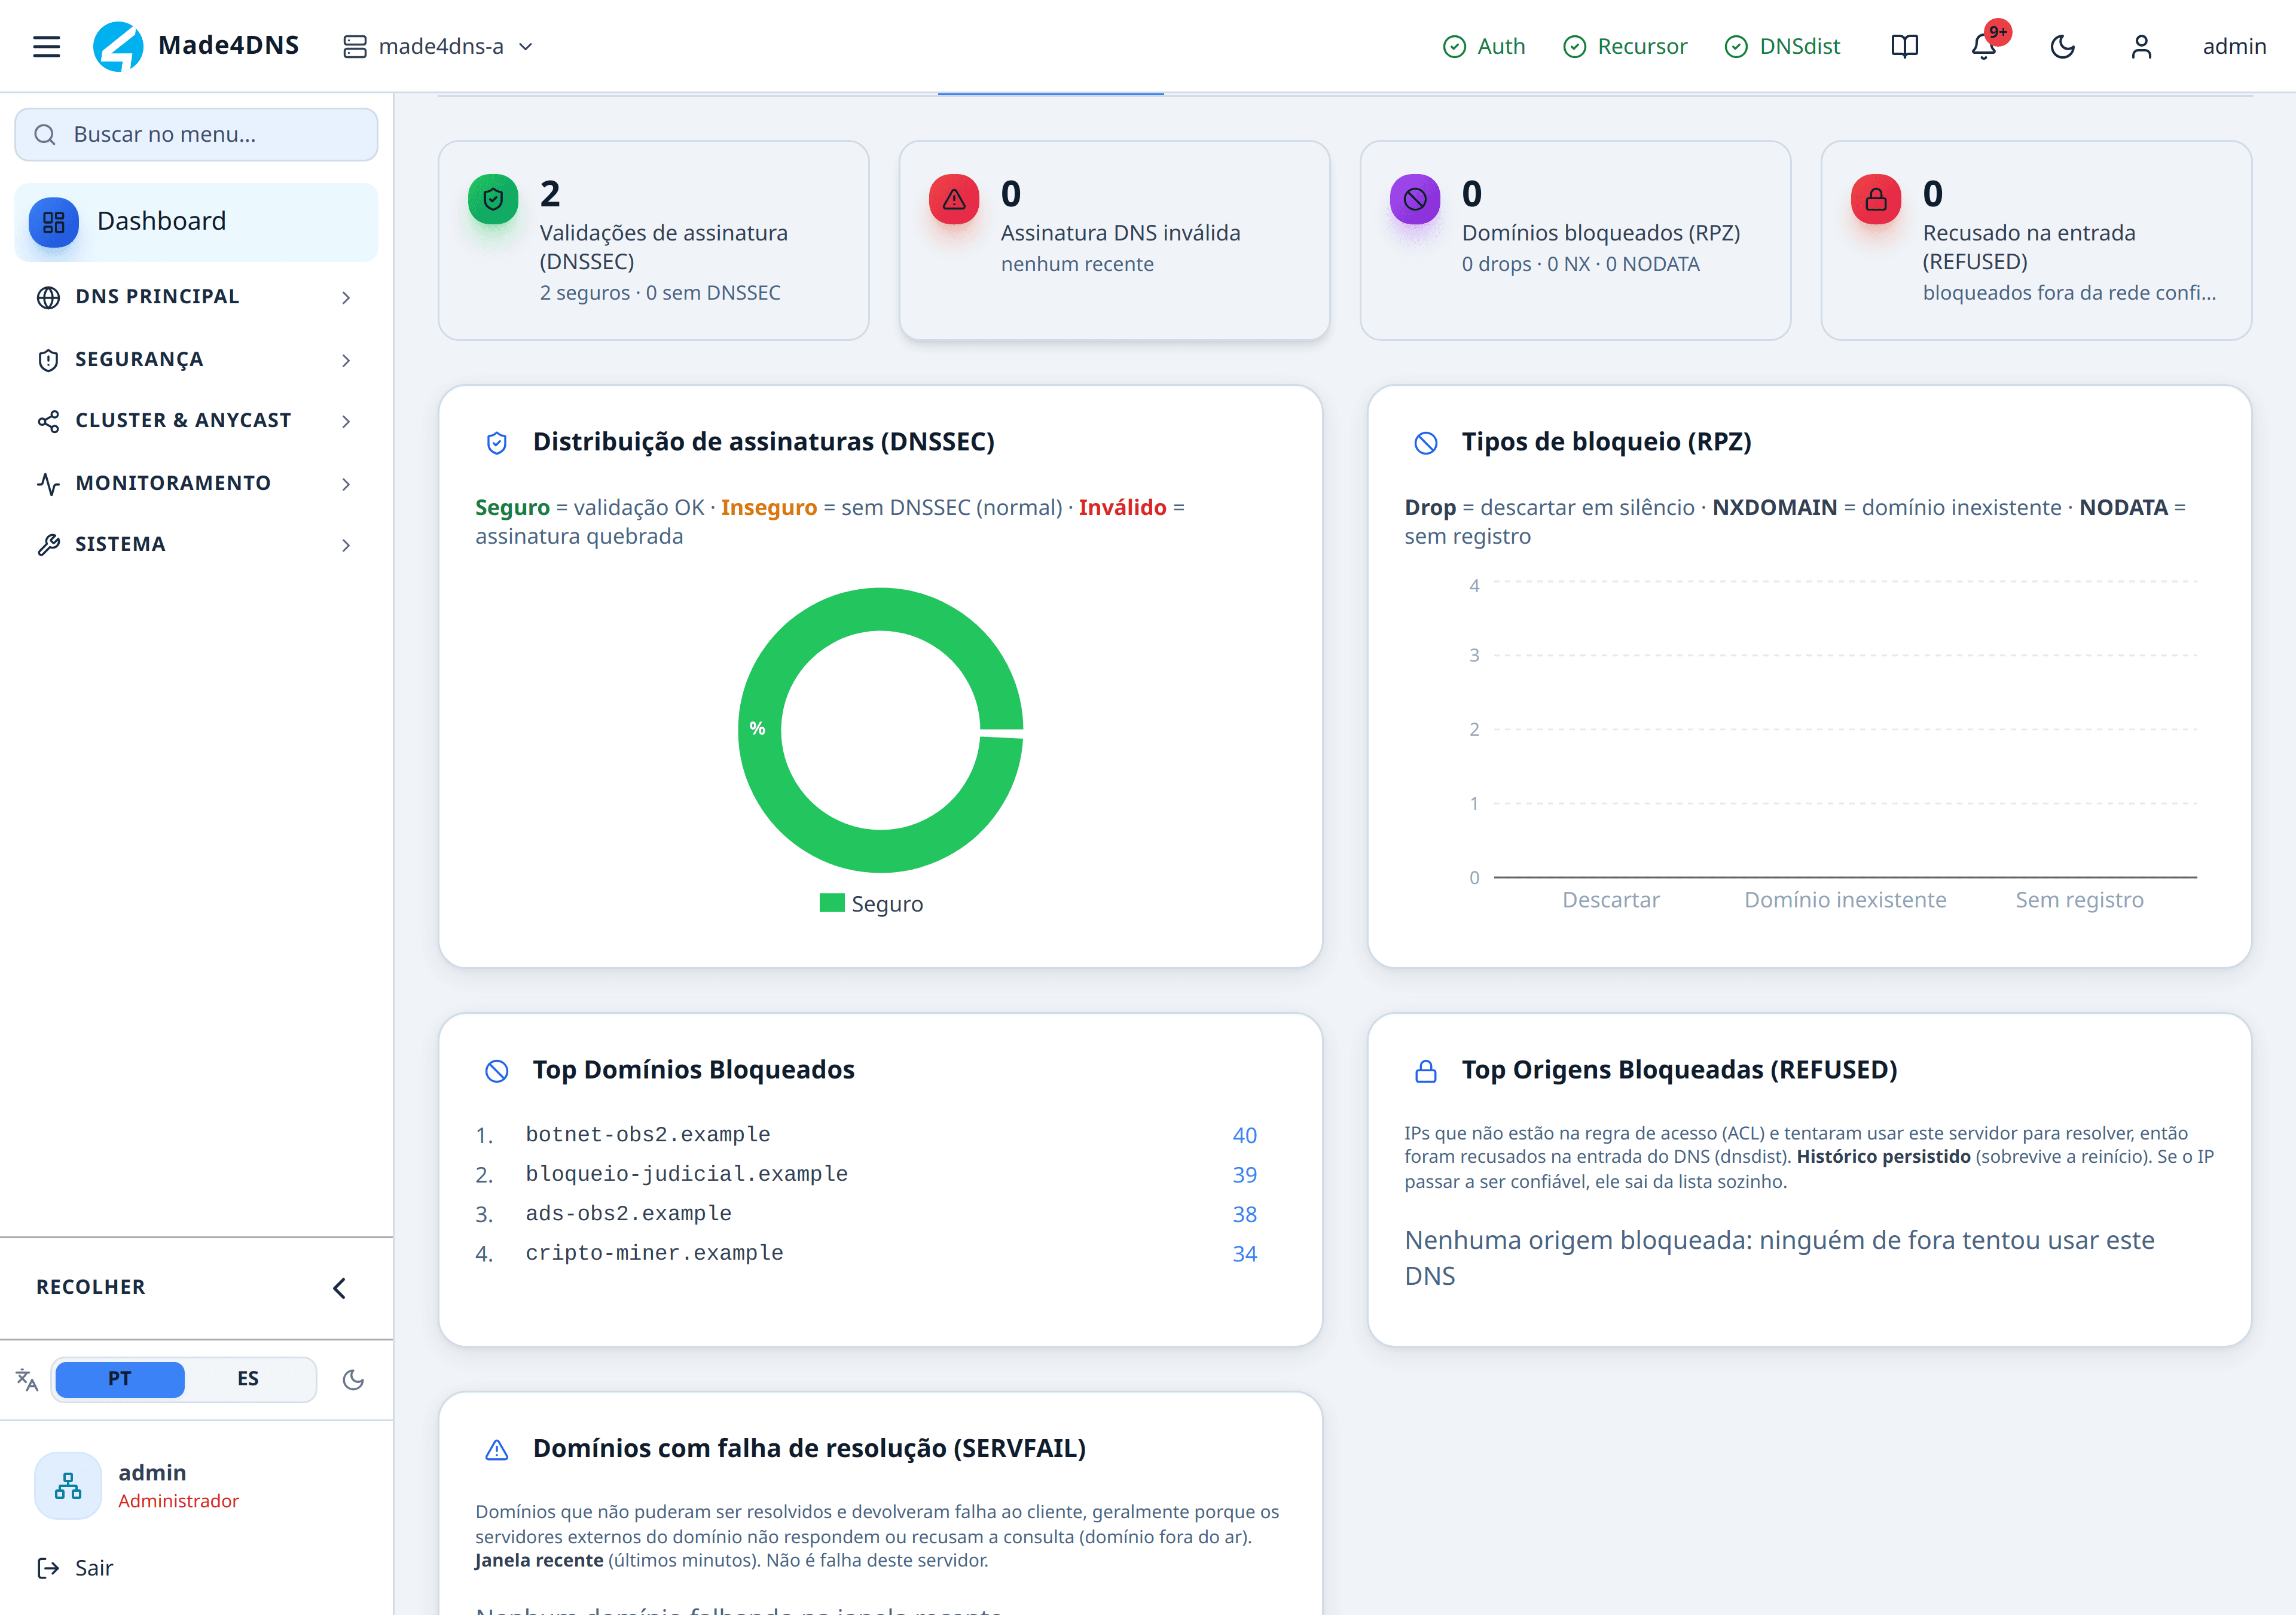Collapse sidebar with Recolher chevron
Viewport: 2296px width, 1615px height.
coord(339,1288)
